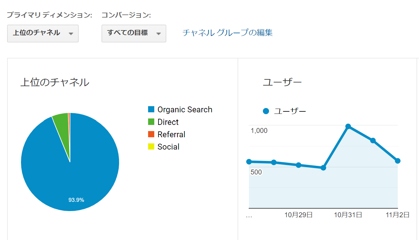The width and height of the screenshot is (419, 240).
Task: Select the Direct legend swatch
Action: (151, 122)
